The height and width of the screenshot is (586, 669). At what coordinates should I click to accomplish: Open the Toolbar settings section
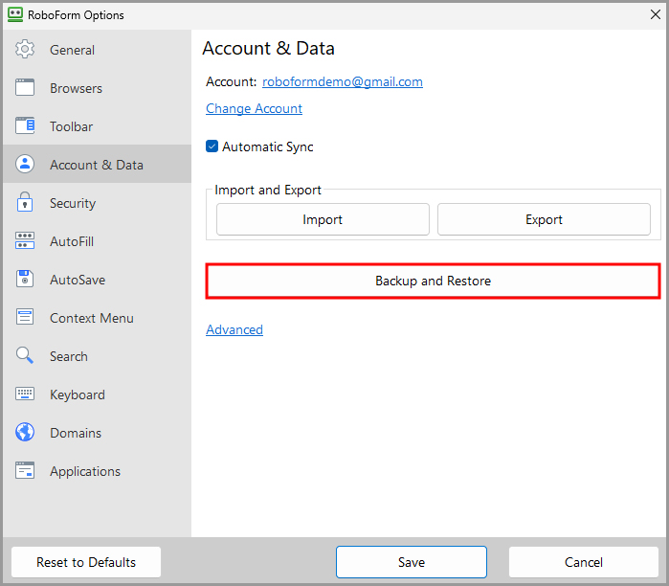coord(97,126)
